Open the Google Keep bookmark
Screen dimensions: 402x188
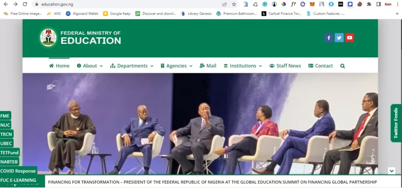coord(117,14)
